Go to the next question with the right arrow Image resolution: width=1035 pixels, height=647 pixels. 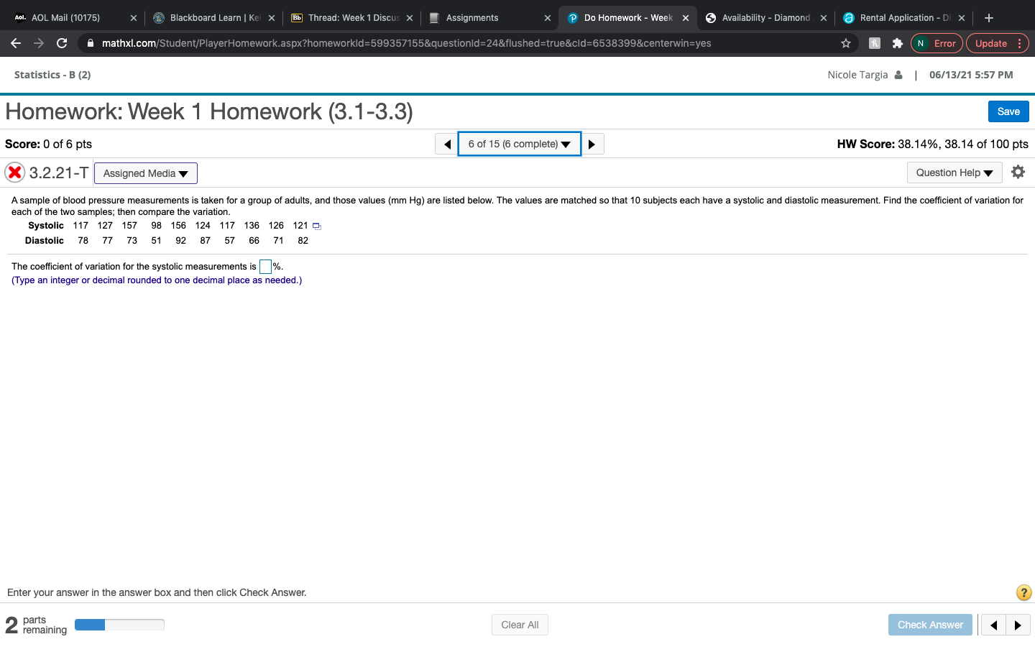[592, 143]
